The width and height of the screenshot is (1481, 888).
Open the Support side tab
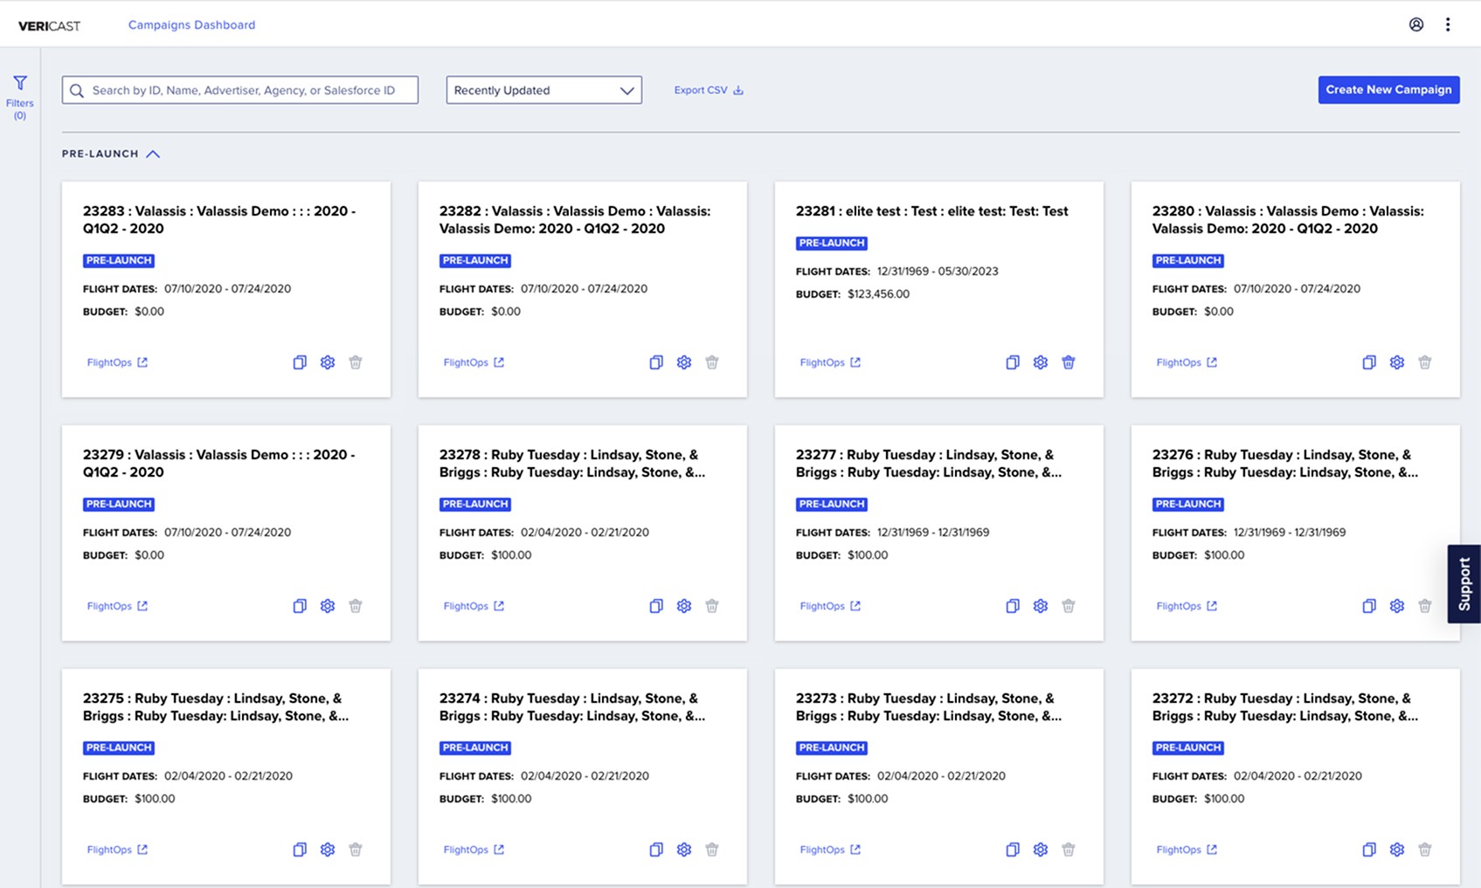pos(1464,583)
